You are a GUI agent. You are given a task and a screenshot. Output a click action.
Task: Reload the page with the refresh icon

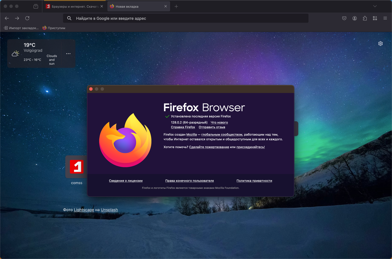27,18
